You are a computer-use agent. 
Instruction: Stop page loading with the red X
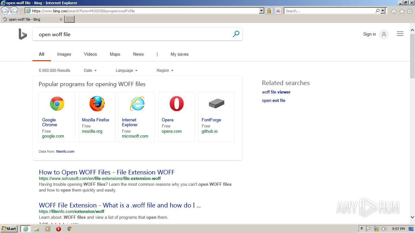pos(278,11)
